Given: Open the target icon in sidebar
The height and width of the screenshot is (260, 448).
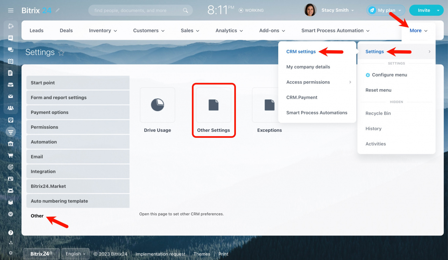Looking at the screenshot, I should coord(11,167).
